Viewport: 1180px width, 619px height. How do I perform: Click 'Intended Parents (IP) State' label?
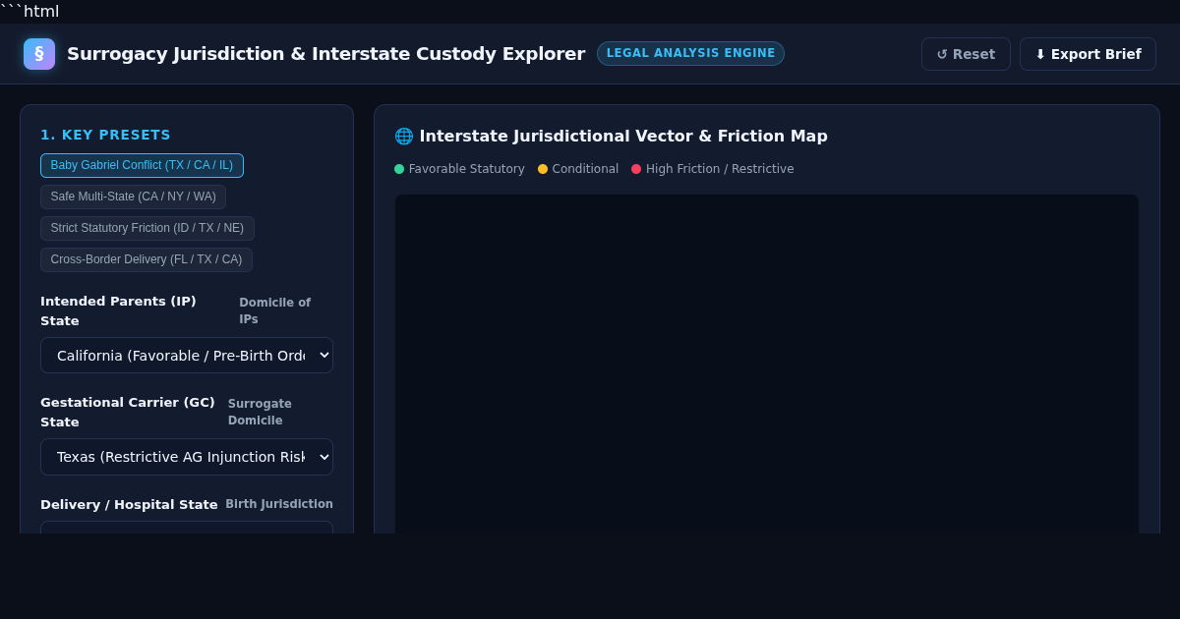tap(118, 310)
